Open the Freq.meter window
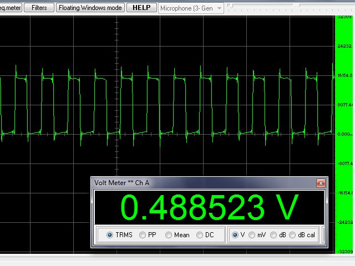The image size is (355, 266). tap(11, 8)
